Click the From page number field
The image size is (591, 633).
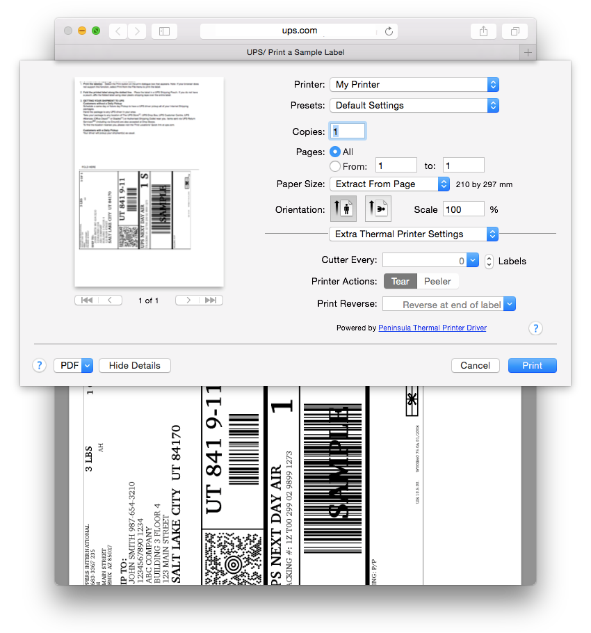click(396, 166)
